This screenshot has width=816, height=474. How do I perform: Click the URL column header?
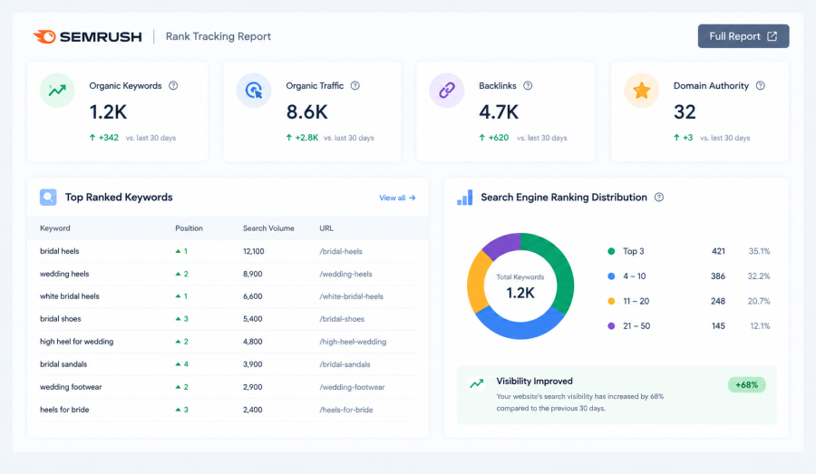pos(326,228)
